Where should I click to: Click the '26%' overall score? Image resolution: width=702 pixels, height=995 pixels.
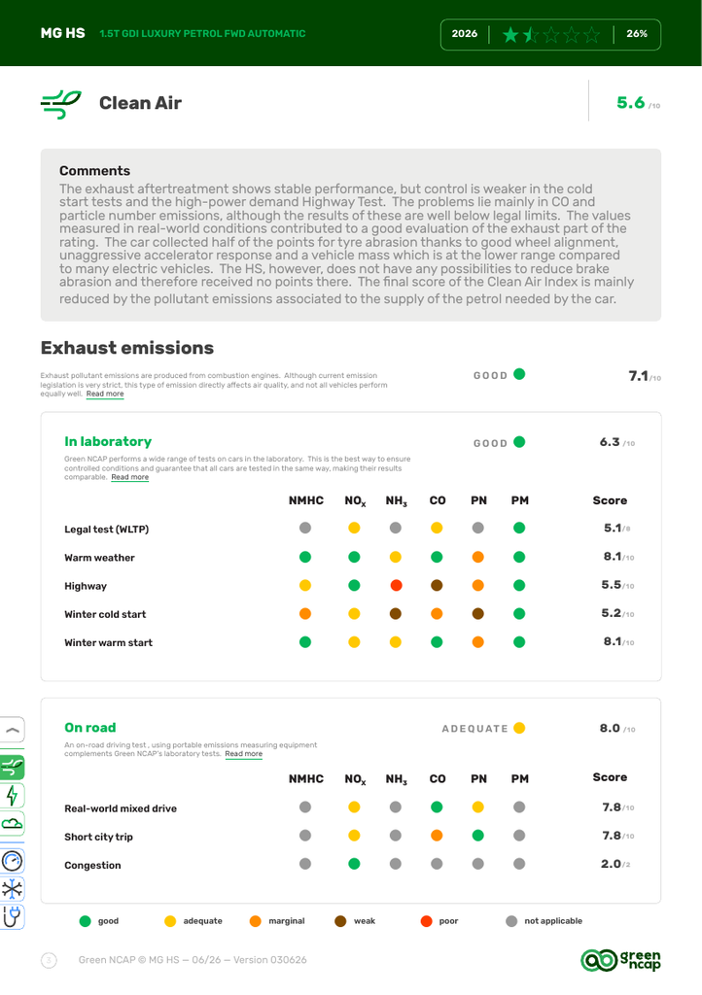(637, 34)
